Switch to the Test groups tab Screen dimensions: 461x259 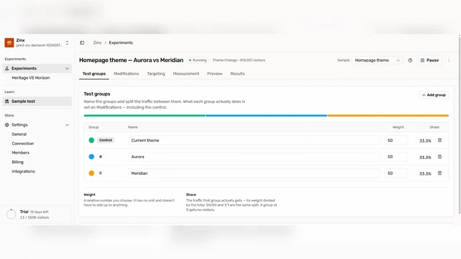tap(94, 74)
